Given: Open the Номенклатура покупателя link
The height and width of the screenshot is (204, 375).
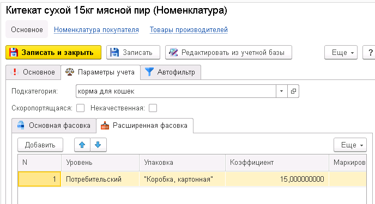Looking at the screenshot, I should coord(96,30).
